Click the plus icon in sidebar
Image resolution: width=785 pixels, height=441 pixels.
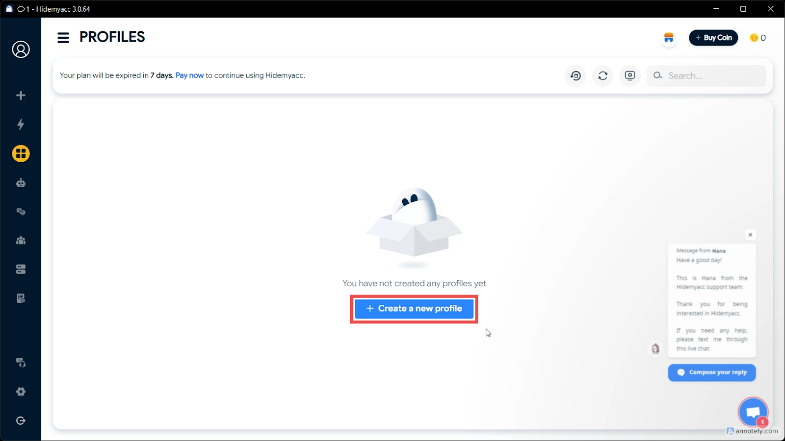tap(21, 96)
